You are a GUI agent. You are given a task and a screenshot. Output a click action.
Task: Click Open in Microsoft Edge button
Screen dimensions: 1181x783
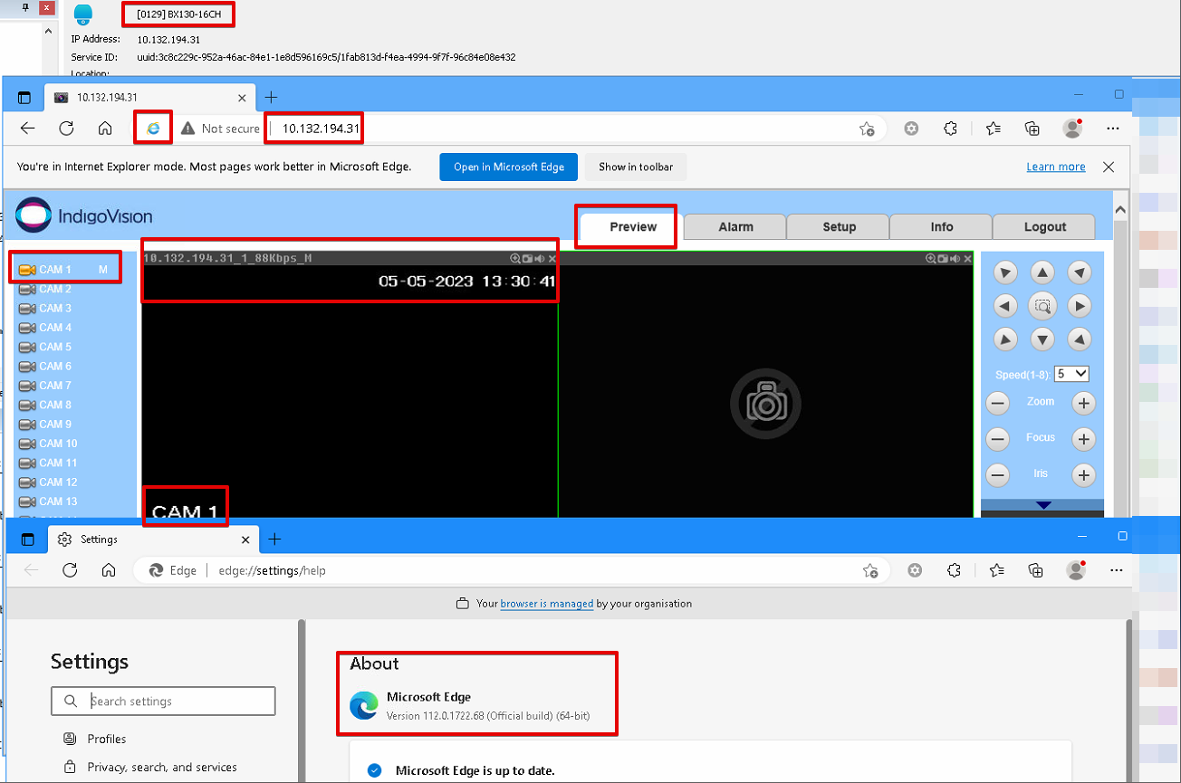(510, 167)
